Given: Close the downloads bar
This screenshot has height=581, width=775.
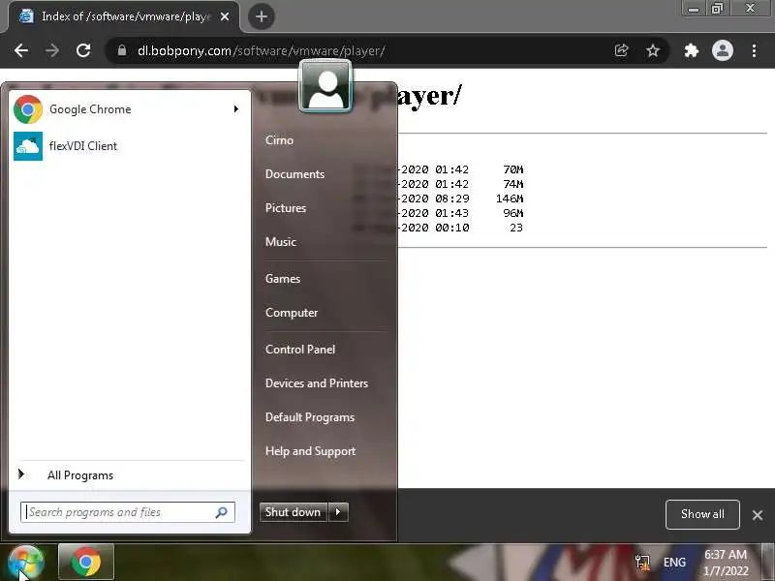Looking at the screenshot, I should pos(758,515).
